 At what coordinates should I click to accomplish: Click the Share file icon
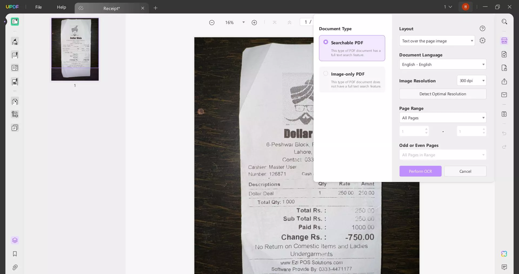(x=504, y=81)
